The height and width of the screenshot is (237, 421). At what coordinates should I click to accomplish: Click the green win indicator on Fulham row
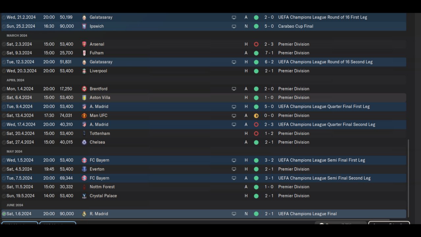coord(256,53)
